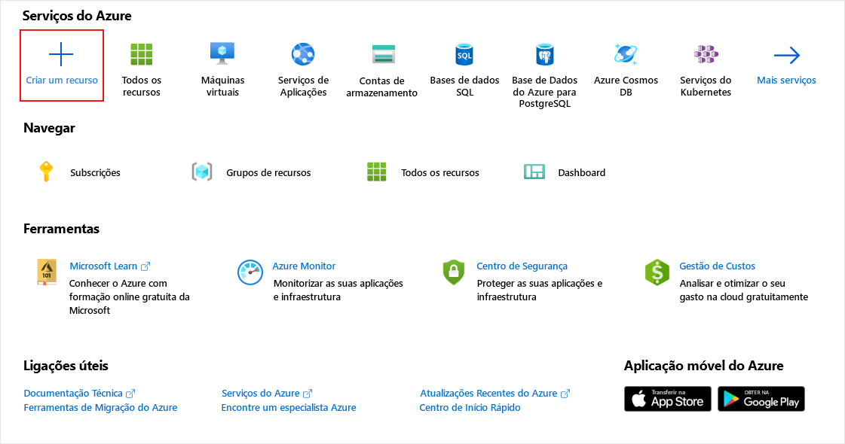Select the Grupos de recursos label
Viewport: 845px width, 444px height.
[268, 173]
